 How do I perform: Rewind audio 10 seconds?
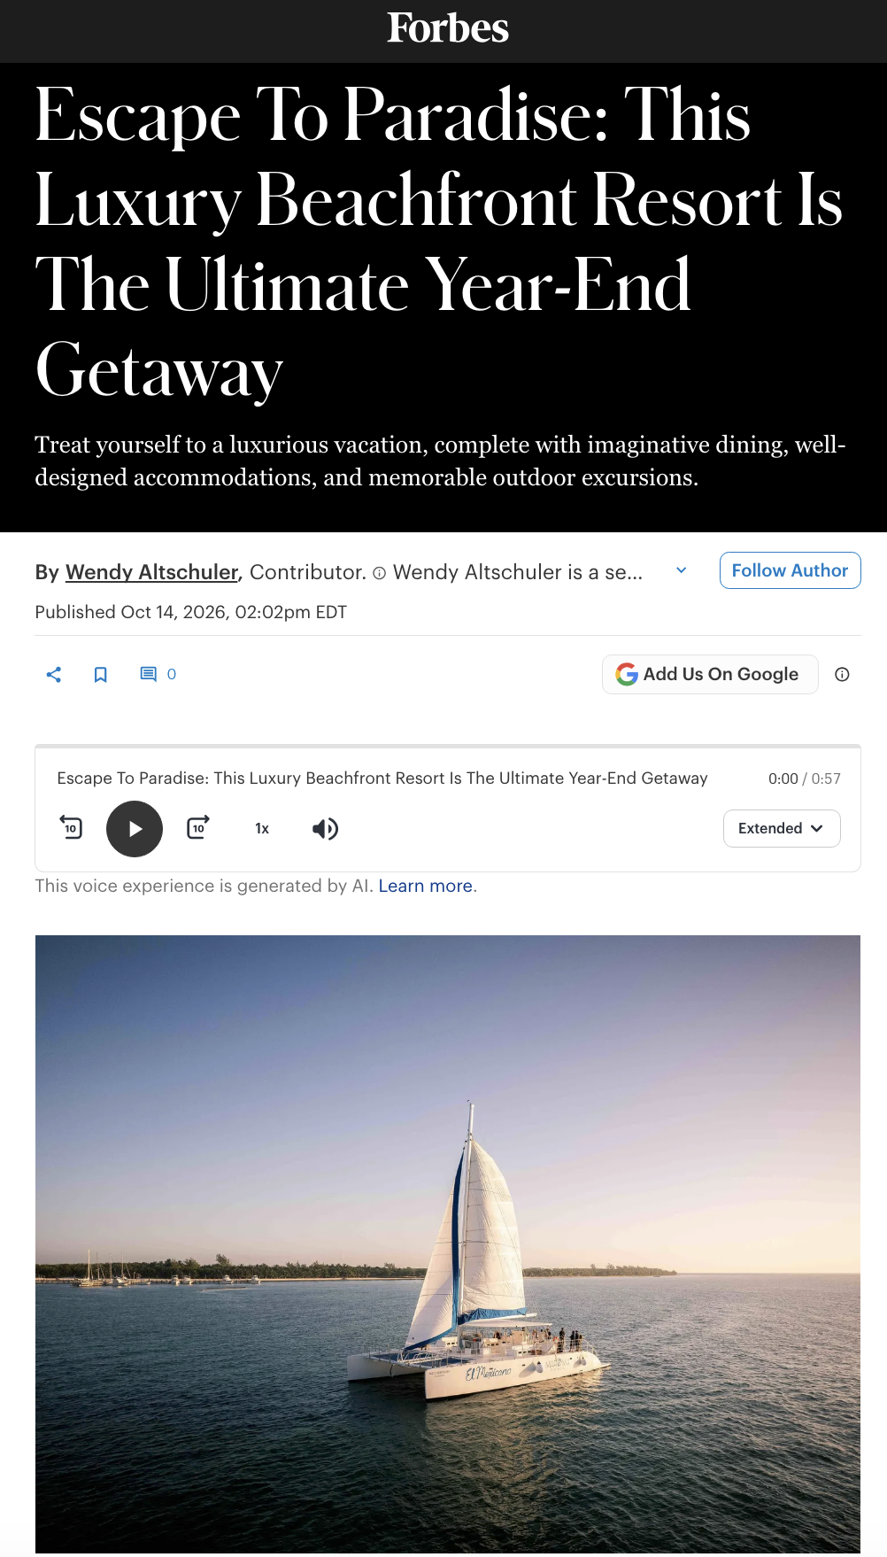71,828
